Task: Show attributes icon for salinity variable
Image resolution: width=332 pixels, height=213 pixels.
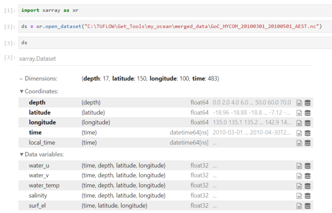Action: click(299, 196)
